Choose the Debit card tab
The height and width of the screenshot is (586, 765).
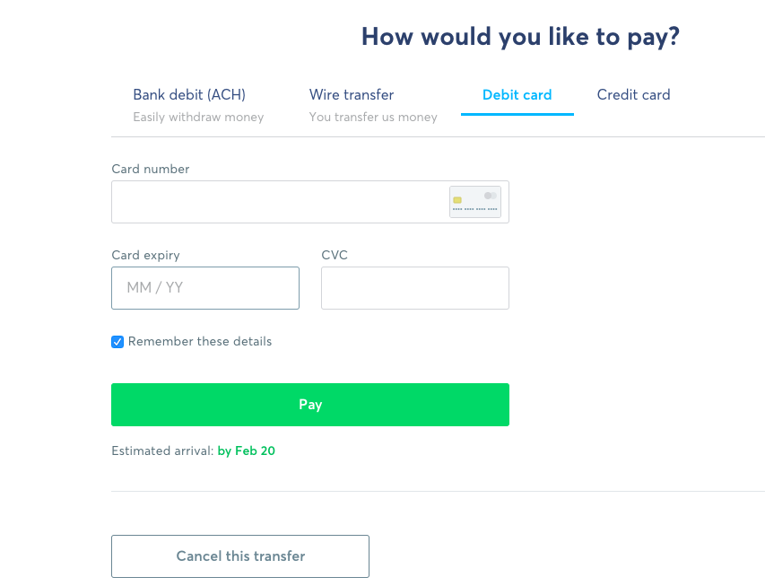coord(517,95)
